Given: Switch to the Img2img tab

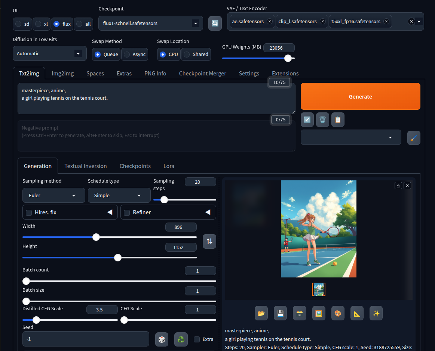Looking at the screenshot, I should pos(62,74).
